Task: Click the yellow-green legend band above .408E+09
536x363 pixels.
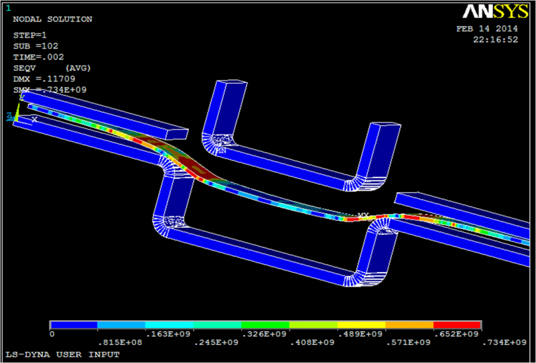Action: [x=314, y=325]
